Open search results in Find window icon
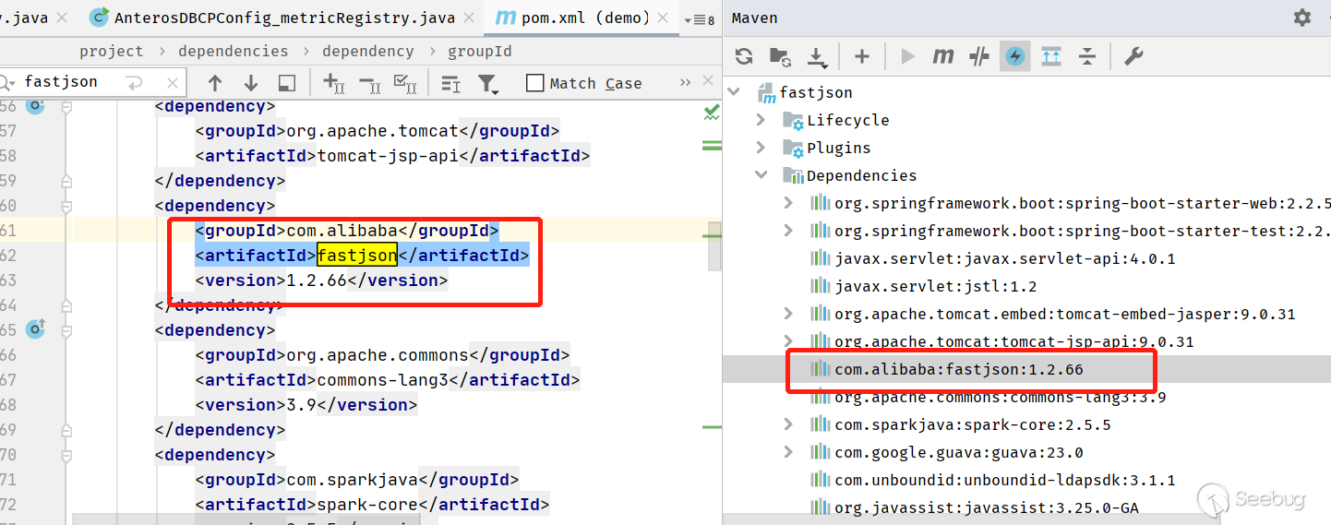The image size is (1331, 525). point(450,84)
